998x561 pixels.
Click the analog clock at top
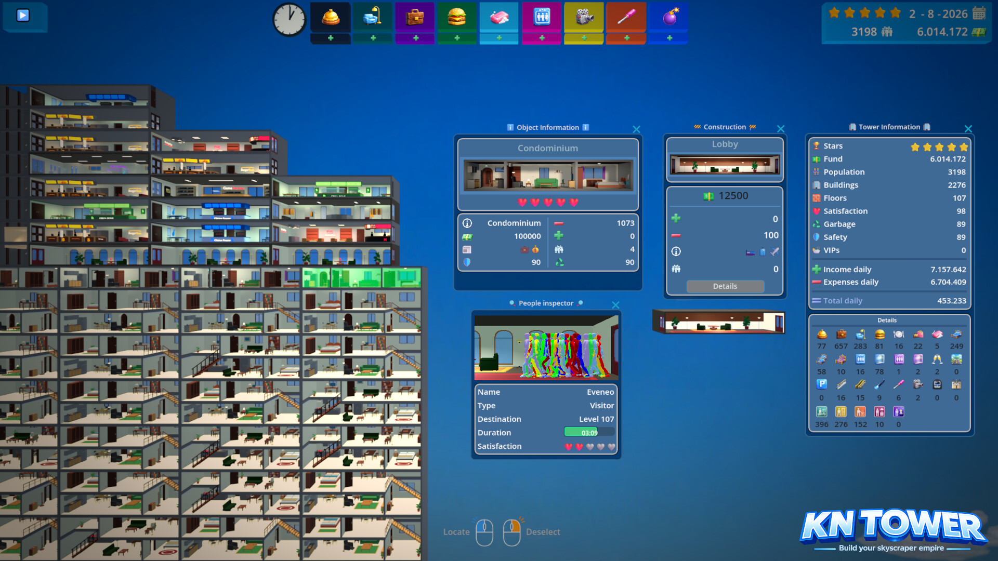[290, 20]
